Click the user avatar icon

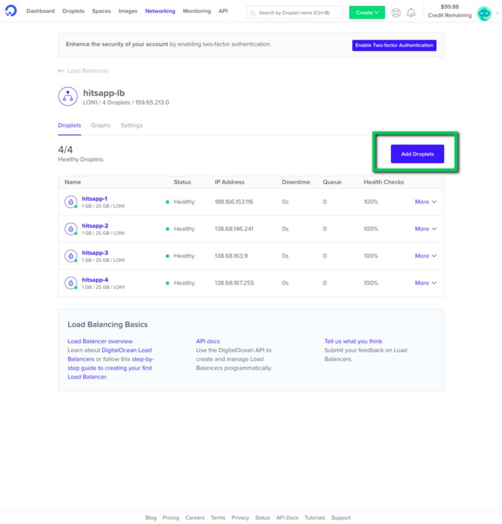484,13
